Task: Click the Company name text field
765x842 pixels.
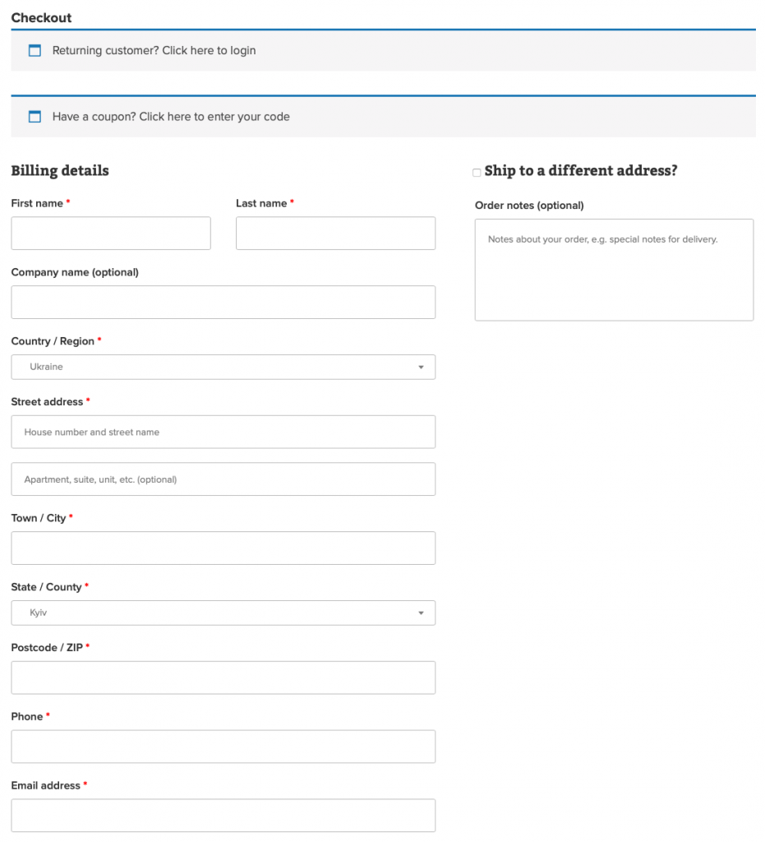Action: pyautogui.click(x=224, y=303)
